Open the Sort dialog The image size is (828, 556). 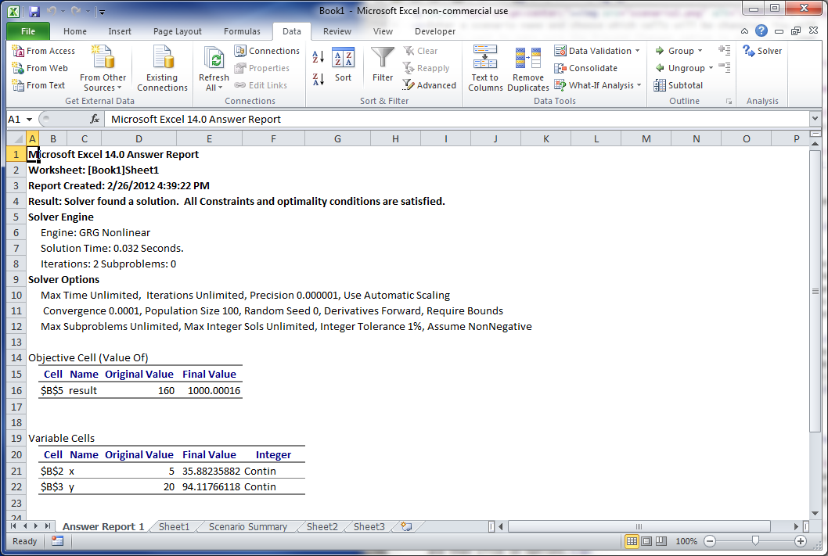click(344, 66)
